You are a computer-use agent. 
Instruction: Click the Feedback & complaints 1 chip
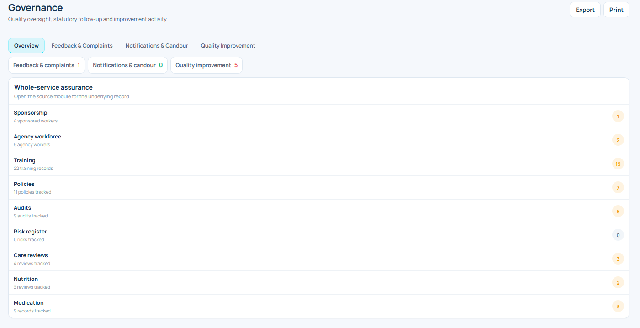47,65
